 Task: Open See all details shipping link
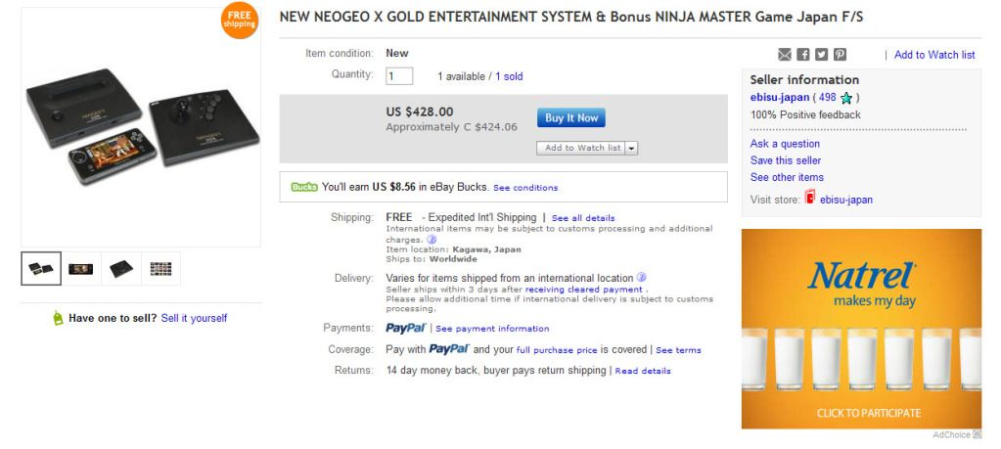[583, 217]
